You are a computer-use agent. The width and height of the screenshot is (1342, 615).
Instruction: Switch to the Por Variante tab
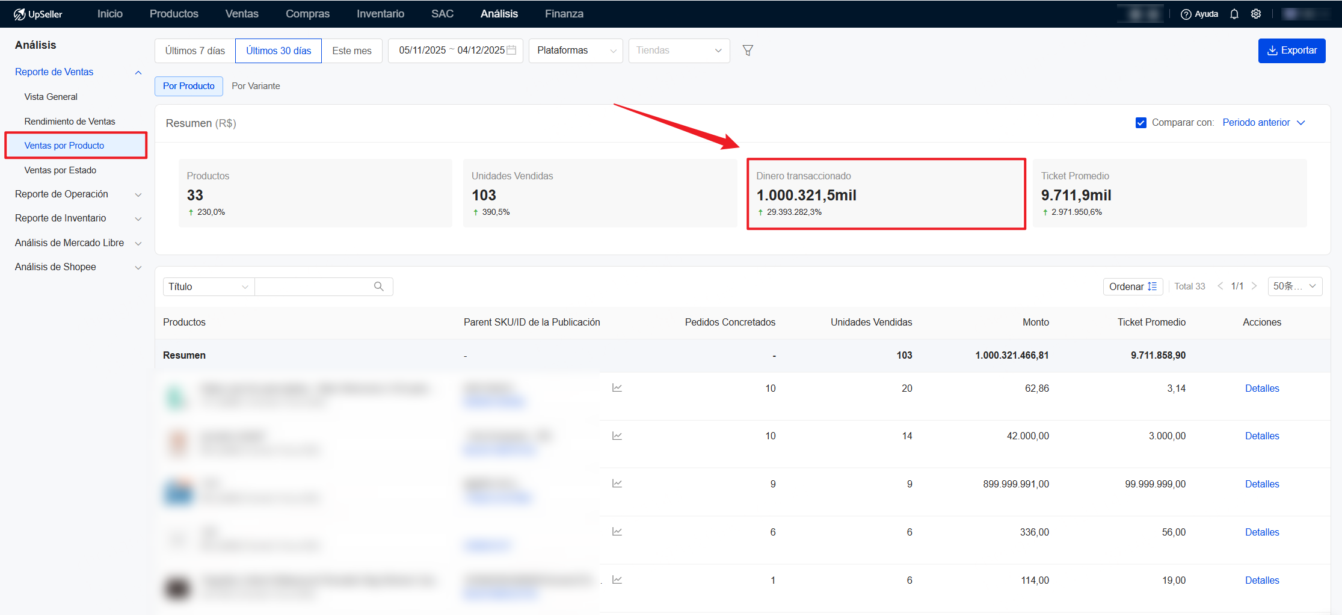[256, 86]
